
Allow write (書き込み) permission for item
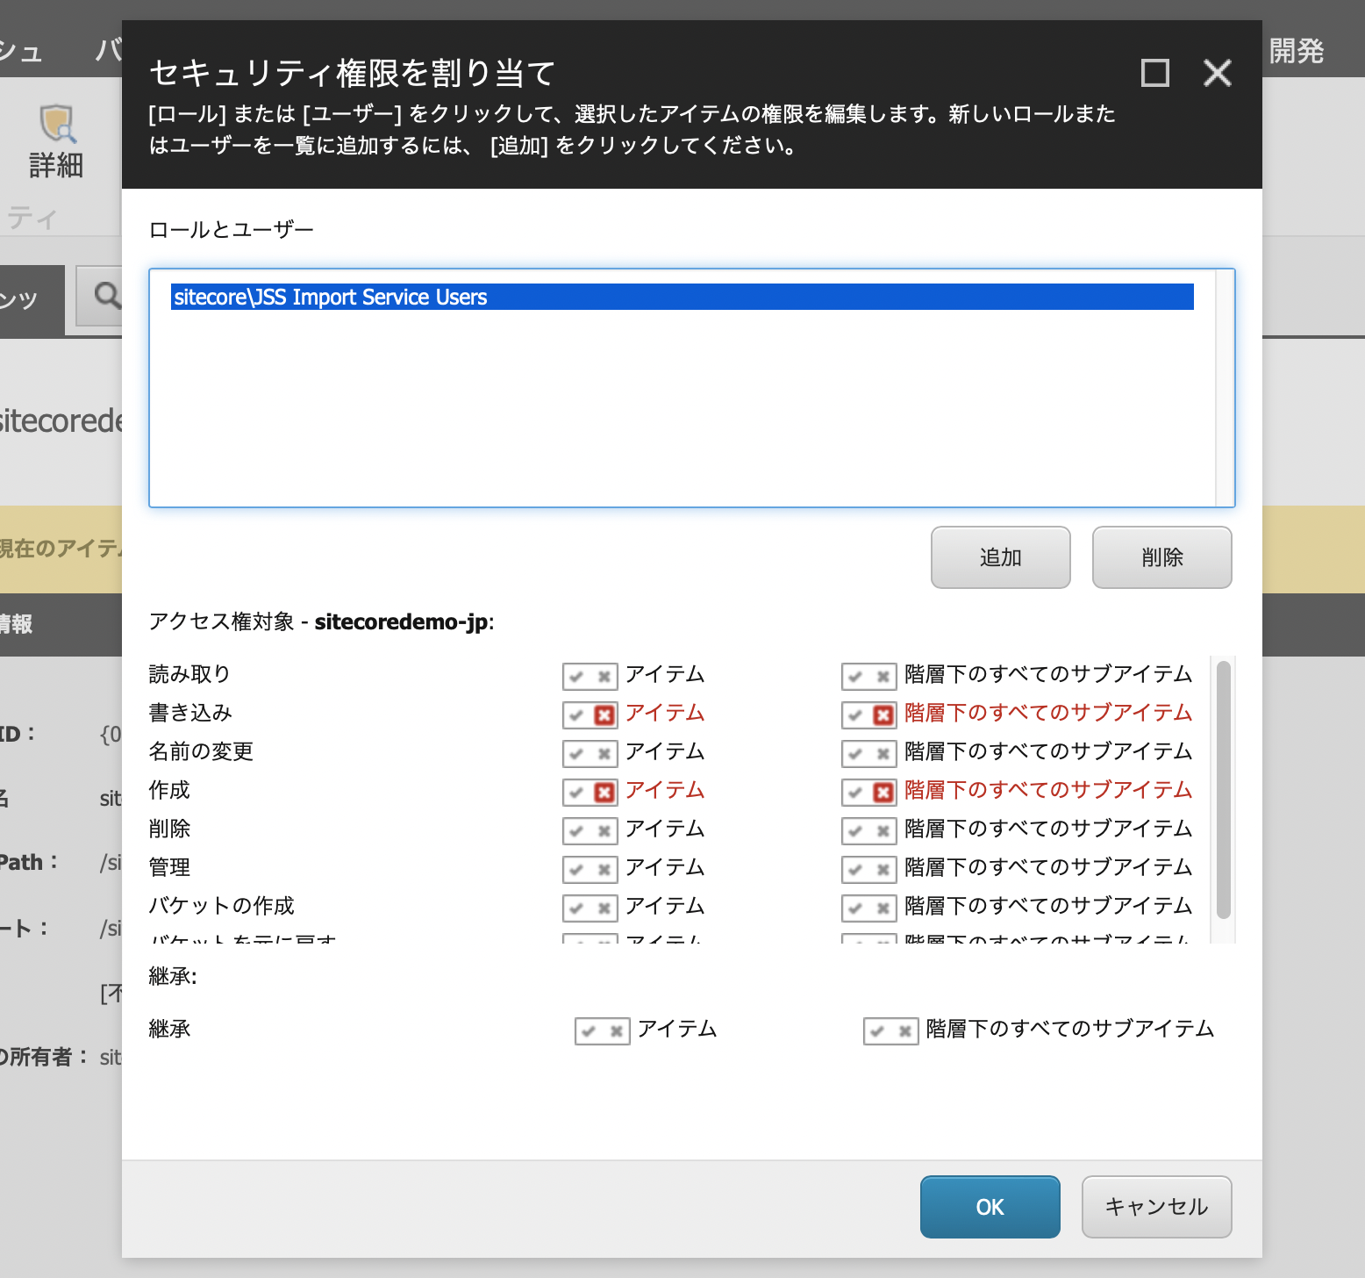[576, 715]
